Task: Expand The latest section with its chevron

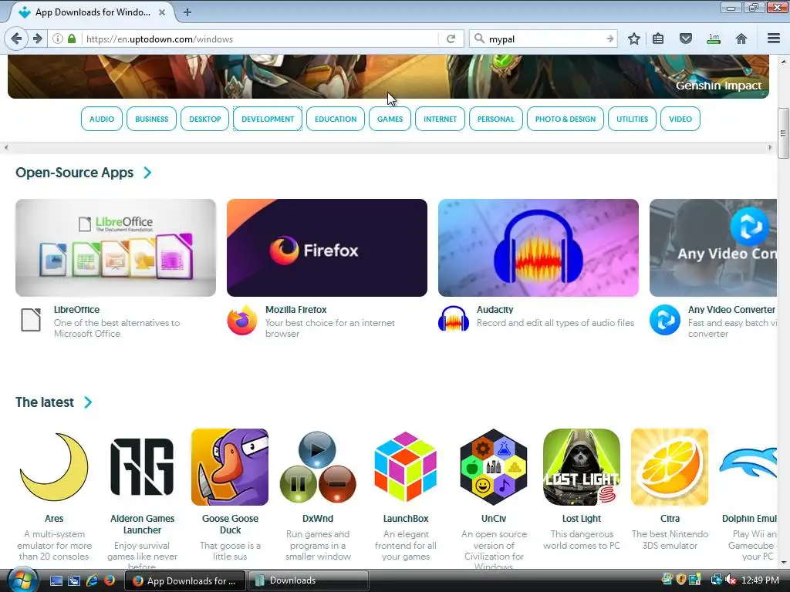Action: (88, 402)
